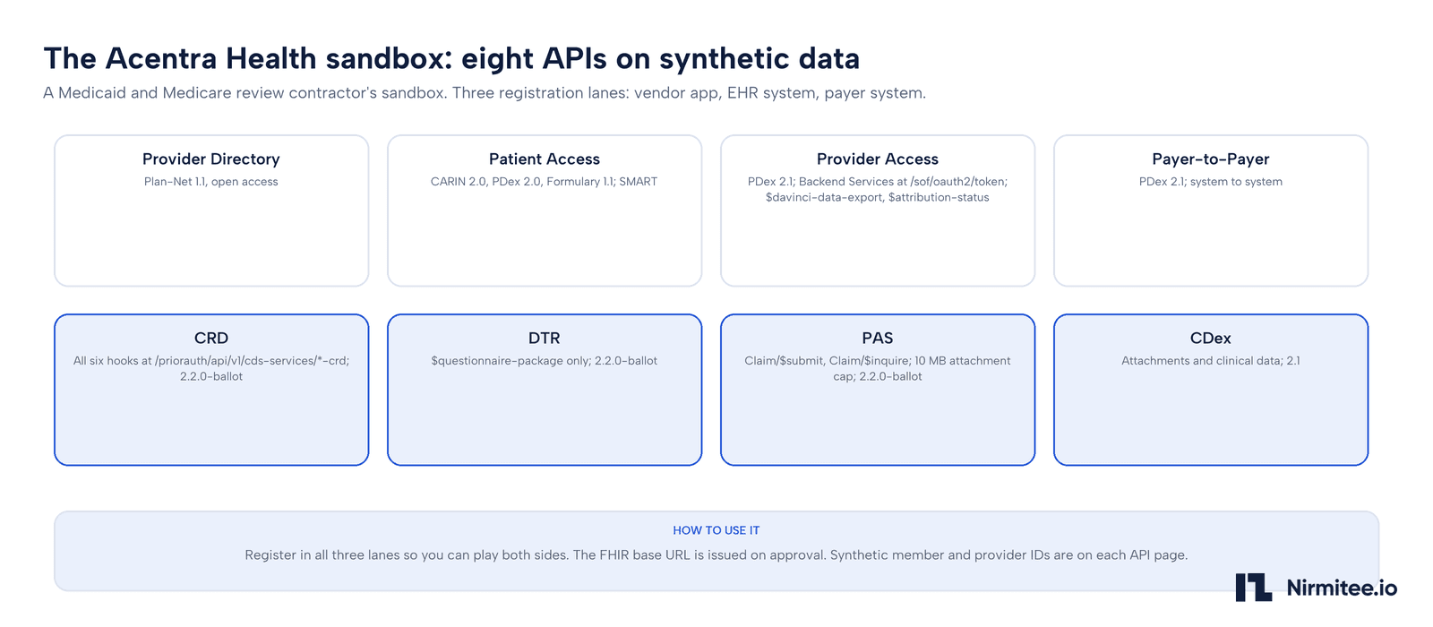1433x627 pixels.
Task: Click 'Plan-Net 1.1, open access' text
Action: pyautogui.click(x=211, y=182)
